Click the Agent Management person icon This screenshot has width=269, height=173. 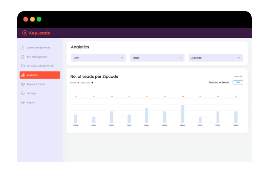23,48
